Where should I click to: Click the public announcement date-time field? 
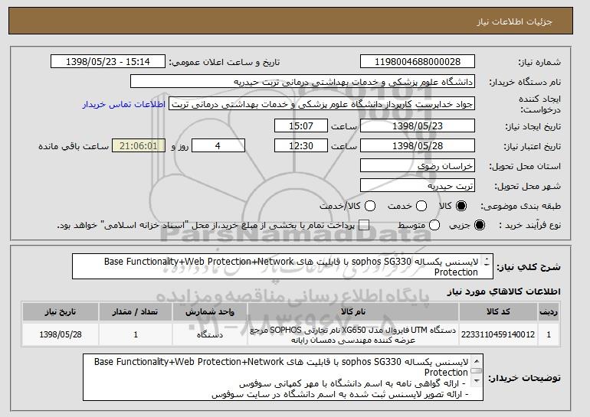coord(108,62)
